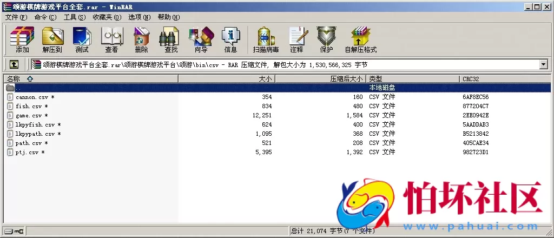This screenshot has width=554, height=238.
Task: Click the lkpypath.csv file icon
Action: tap(10, 134)
